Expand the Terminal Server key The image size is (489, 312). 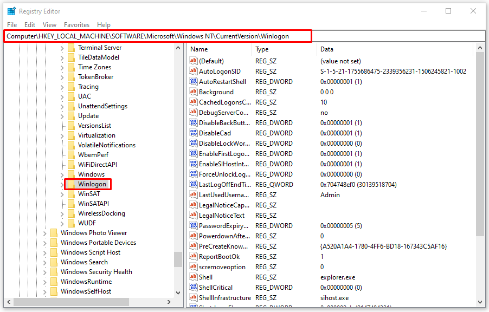click(x=62, y=48)
